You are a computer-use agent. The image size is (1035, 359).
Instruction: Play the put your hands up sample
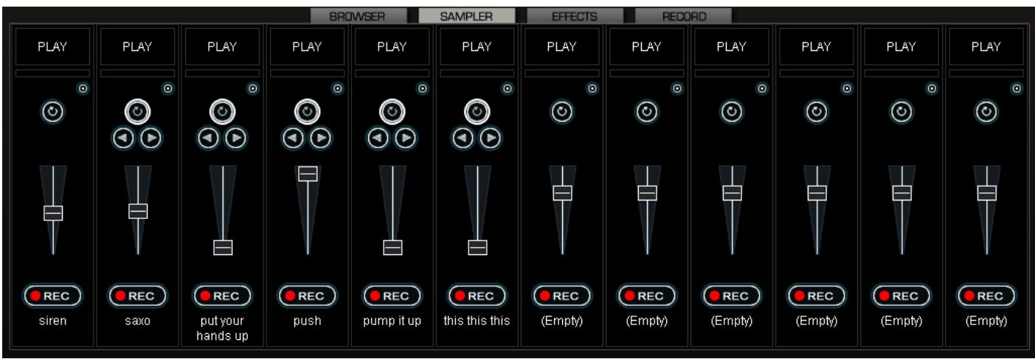click(222, 46)
